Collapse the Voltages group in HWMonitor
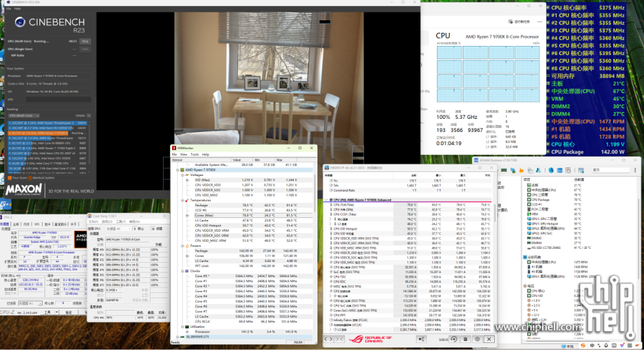 click(183, 175)
